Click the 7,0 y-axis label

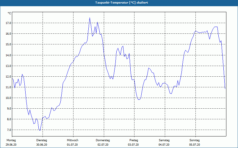9,130
